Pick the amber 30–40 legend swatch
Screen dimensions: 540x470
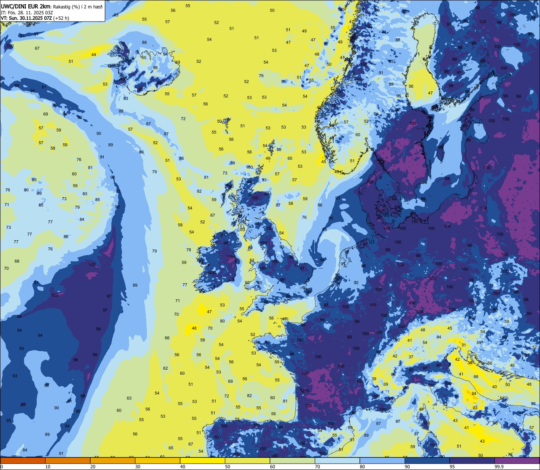click(157, 461)
